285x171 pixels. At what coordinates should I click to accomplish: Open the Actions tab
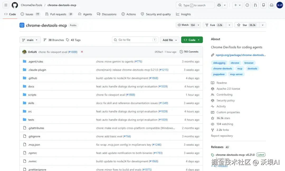point(129,14)
